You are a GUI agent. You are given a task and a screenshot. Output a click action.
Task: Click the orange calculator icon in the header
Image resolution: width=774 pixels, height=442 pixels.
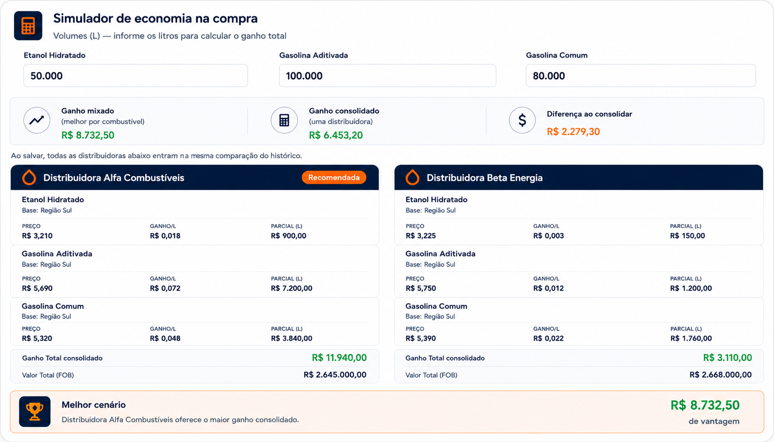[x=28, y=26]
